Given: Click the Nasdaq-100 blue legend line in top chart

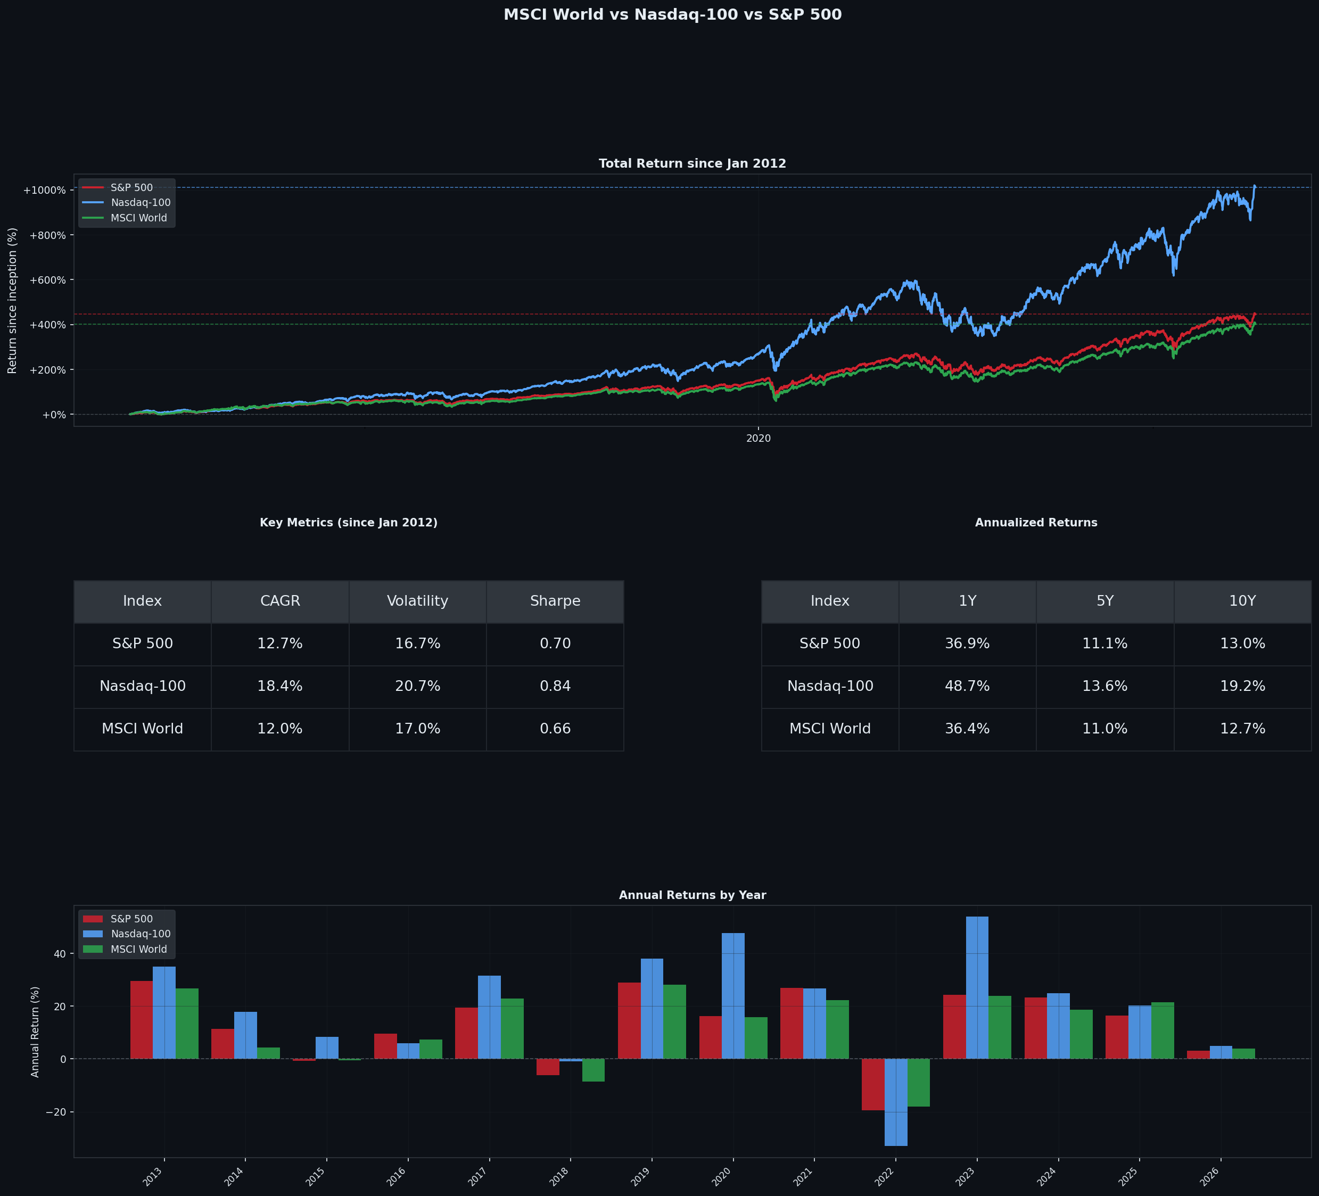Looking at the screenshot, I should (x=93, y=203).
